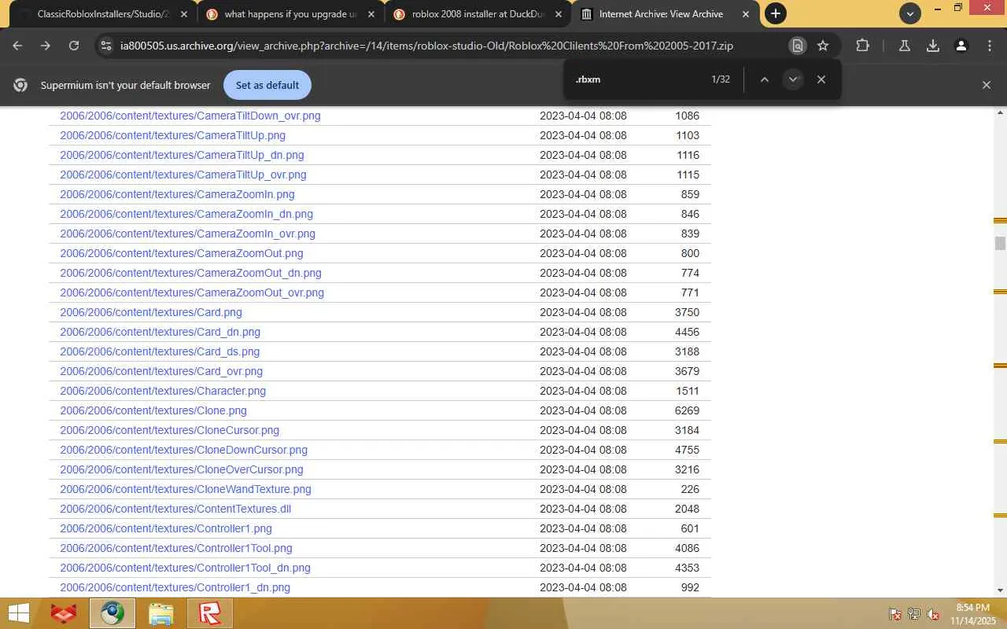Viewport: 1007px width, 629px height.
Task: Open Roblox from the taskbar
Action: [x=210, y=613]
